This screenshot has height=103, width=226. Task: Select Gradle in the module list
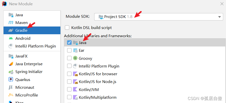(x=32, y=30)
